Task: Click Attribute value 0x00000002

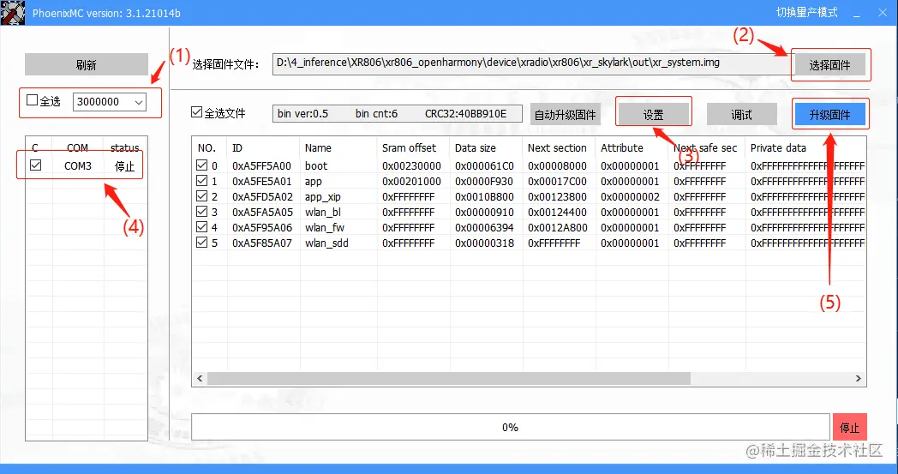Action: pyautogui.click(x=630, y=197)
